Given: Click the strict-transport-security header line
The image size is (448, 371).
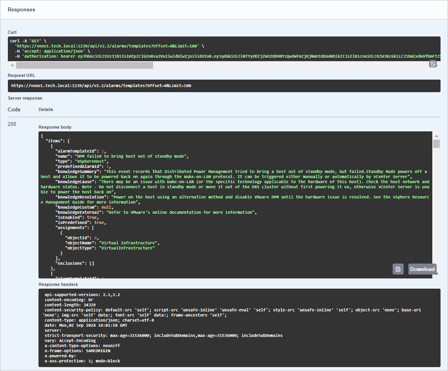Looking at the screenshot, I should 163,336.
